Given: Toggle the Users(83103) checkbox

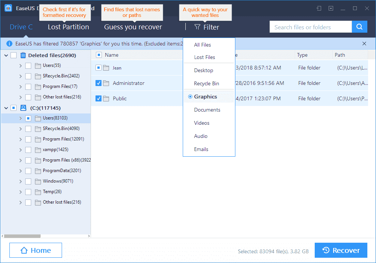Looking at the screenshot, I should [x=28, y=118].
